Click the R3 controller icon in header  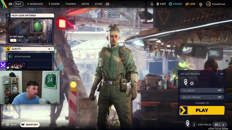152,4
